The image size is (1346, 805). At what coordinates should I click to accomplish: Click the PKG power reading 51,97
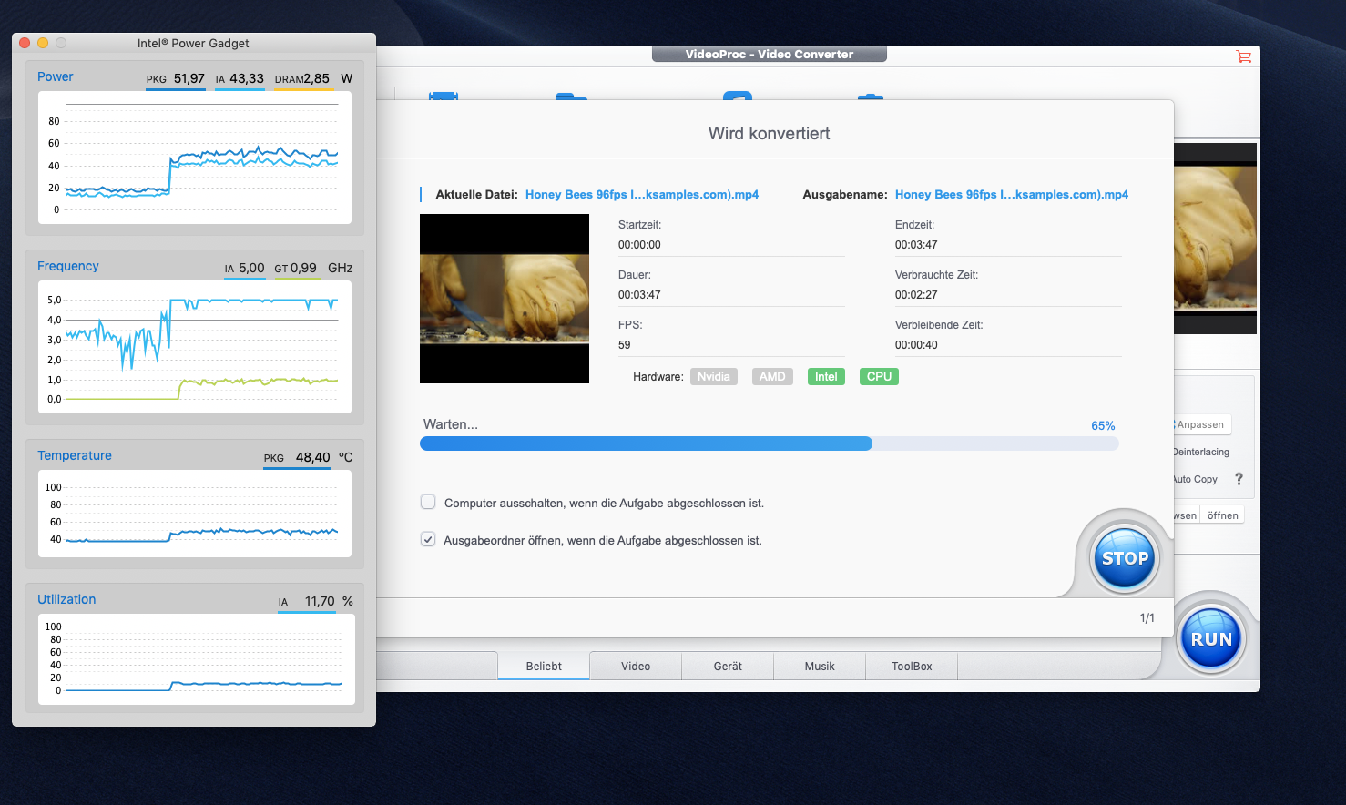click(x=189, y=79)
